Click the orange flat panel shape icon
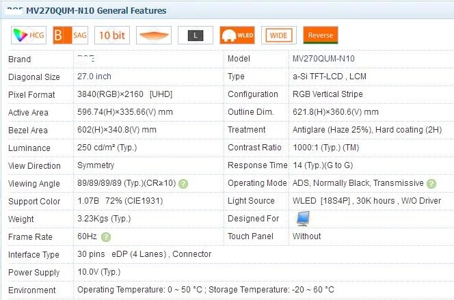454x300 pixels. point(153,36)
